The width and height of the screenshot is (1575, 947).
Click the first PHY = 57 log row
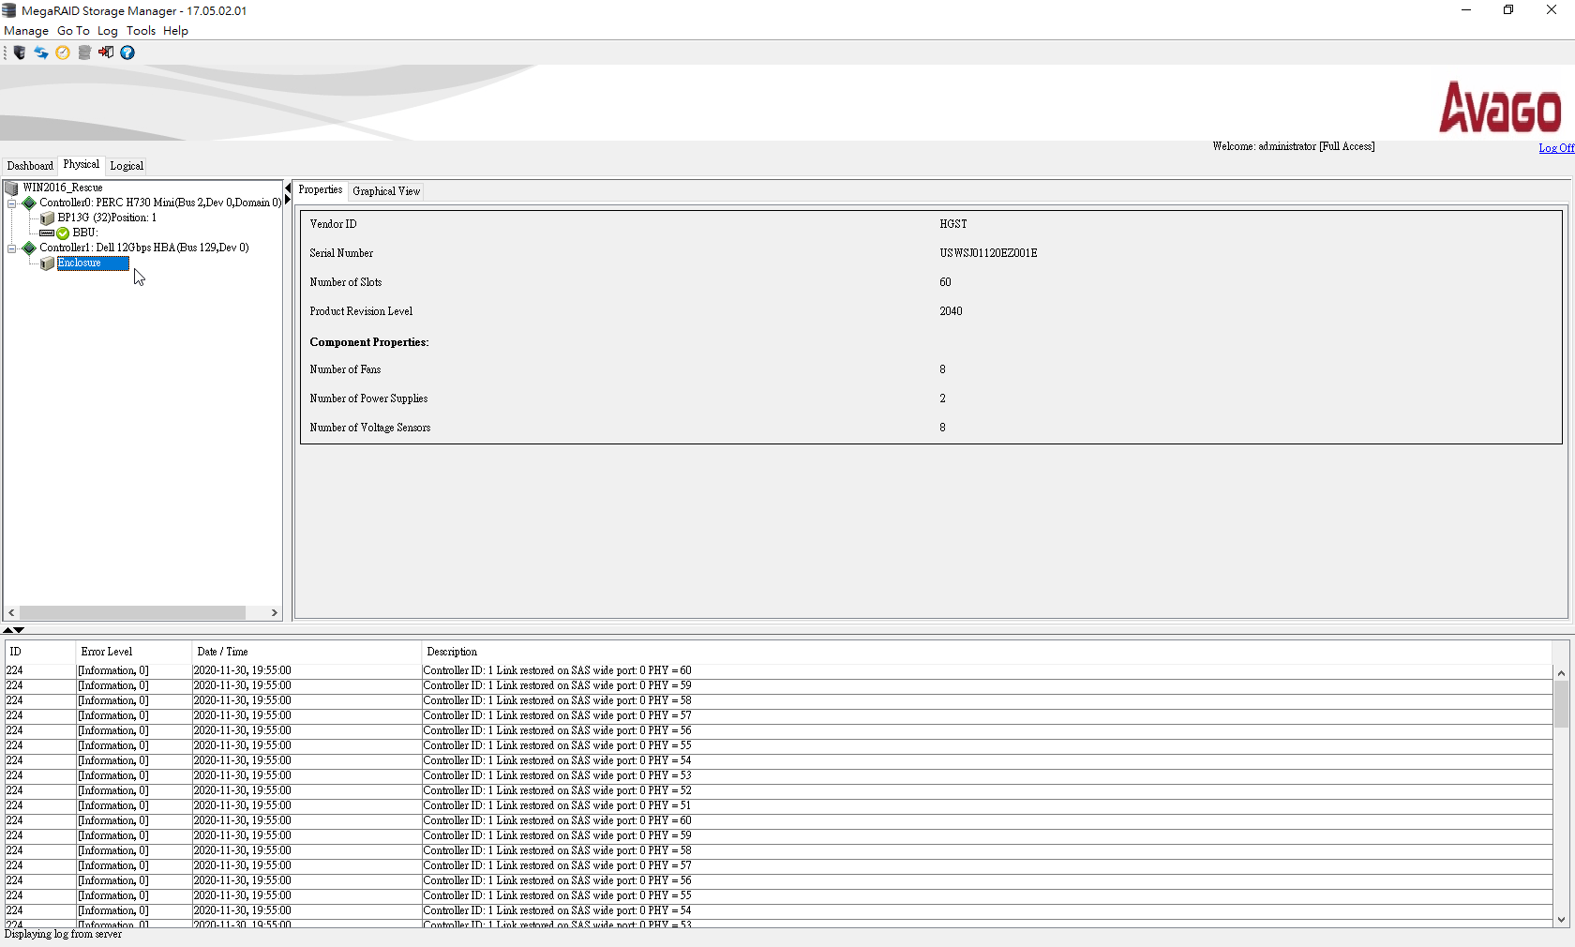coord(778,715)
